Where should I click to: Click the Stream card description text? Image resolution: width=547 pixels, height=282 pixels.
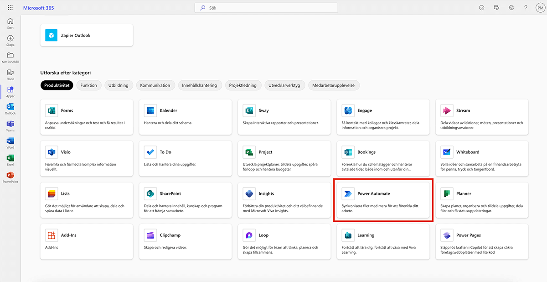[482, 125]
